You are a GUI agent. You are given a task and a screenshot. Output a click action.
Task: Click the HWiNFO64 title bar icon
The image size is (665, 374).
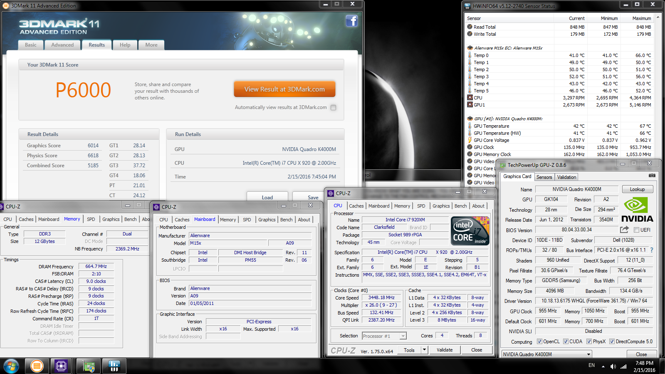click(x=467, y=6)
